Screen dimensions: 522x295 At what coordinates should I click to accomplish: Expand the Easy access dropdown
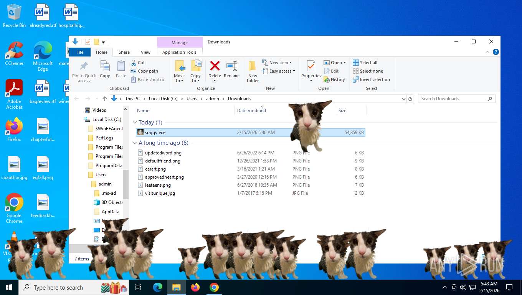click(x=294, y=71)
